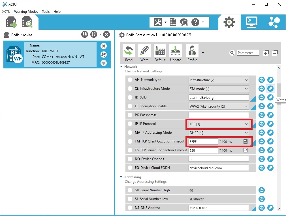The image size is (286, 216).
Task: Click the Discover radio modules icon
Action: coord(27,22)
